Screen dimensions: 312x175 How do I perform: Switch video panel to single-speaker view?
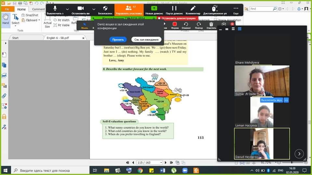point(227,29)
